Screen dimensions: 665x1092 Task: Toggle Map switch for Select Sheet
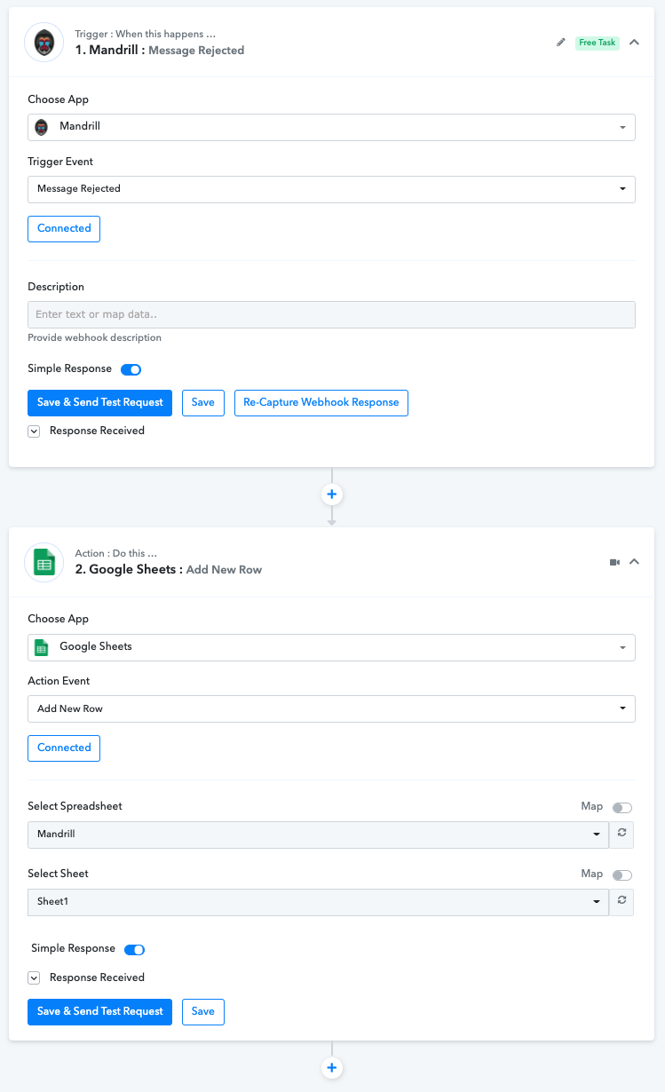click(x=622, y=875)
